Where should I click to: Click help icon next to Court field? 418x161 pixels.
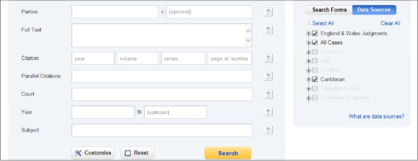click(268, 95)
